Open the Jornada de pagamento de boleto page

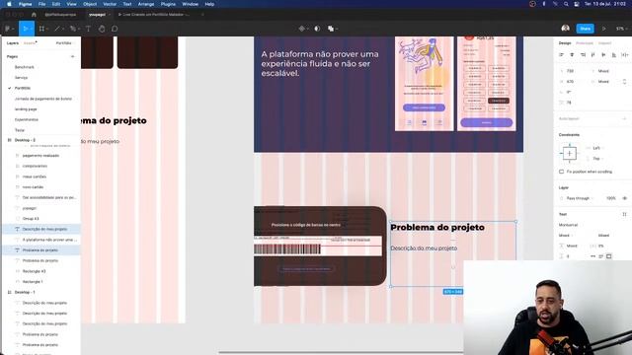[43, 99]
